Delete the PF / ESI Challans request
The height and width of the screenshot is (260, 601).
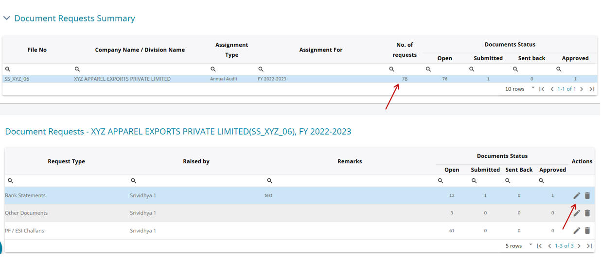587,230
